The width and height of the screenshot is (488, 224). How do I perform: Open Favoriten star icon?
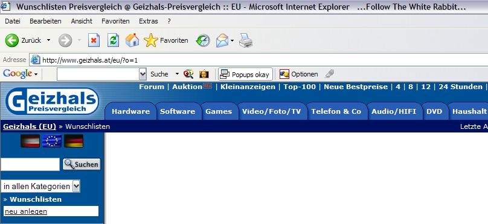[151, 40]
